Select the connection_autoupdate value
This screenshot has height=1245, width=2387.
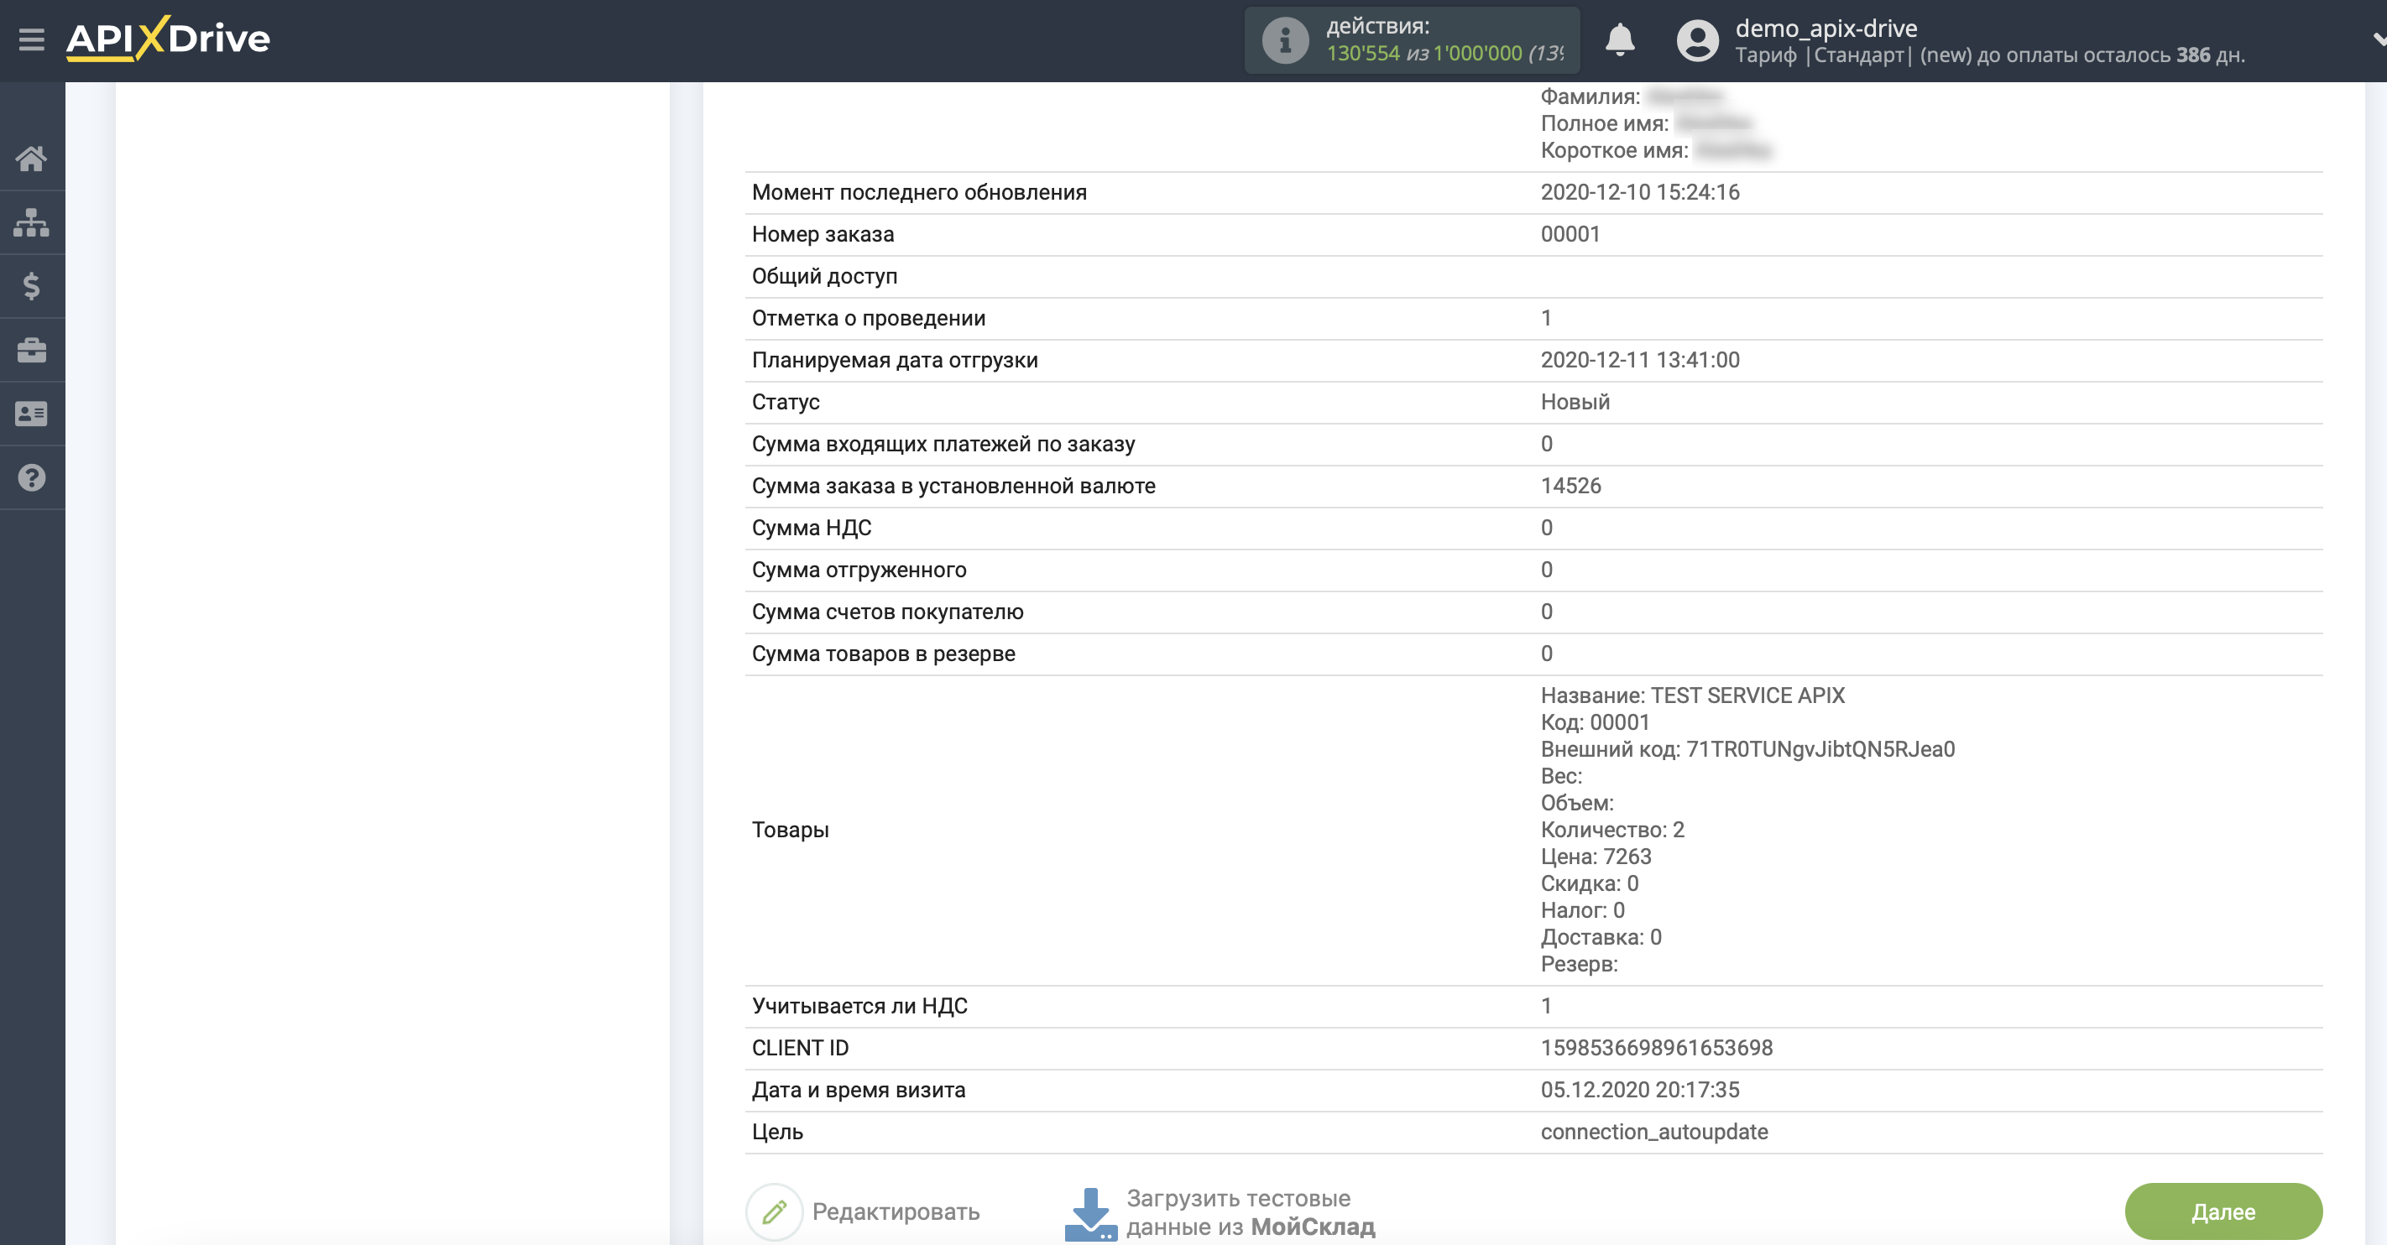coord(1653,1132)
